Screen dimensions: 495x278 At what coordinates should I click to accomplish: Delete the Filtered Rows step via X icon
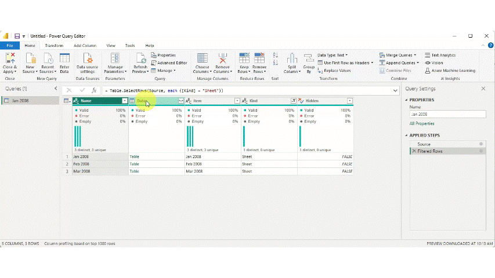pyautogui.click(x=414, y=151)
